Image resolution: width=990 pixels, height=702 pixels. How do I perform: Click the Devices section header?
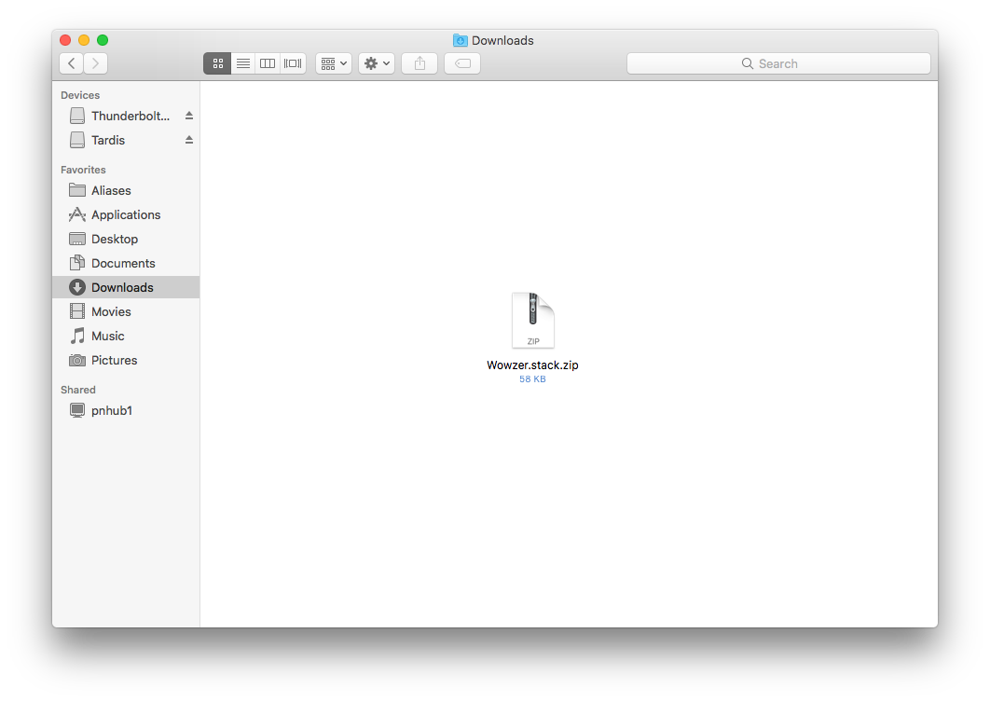coord(80,95)
